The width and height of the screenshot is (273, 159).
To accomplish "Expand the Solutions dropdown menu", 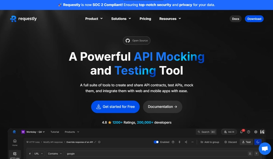I will pos(121,19).
